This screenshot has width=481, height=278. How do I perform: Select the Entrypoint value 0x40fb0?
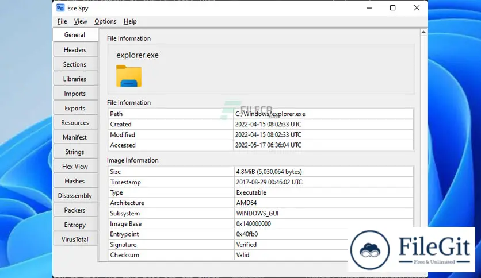point(247,234)
